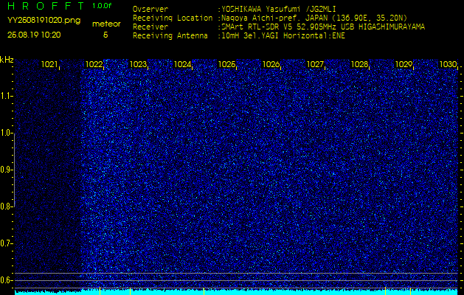
Task: Click the 'meteor' count label
Action: point(106,24)
